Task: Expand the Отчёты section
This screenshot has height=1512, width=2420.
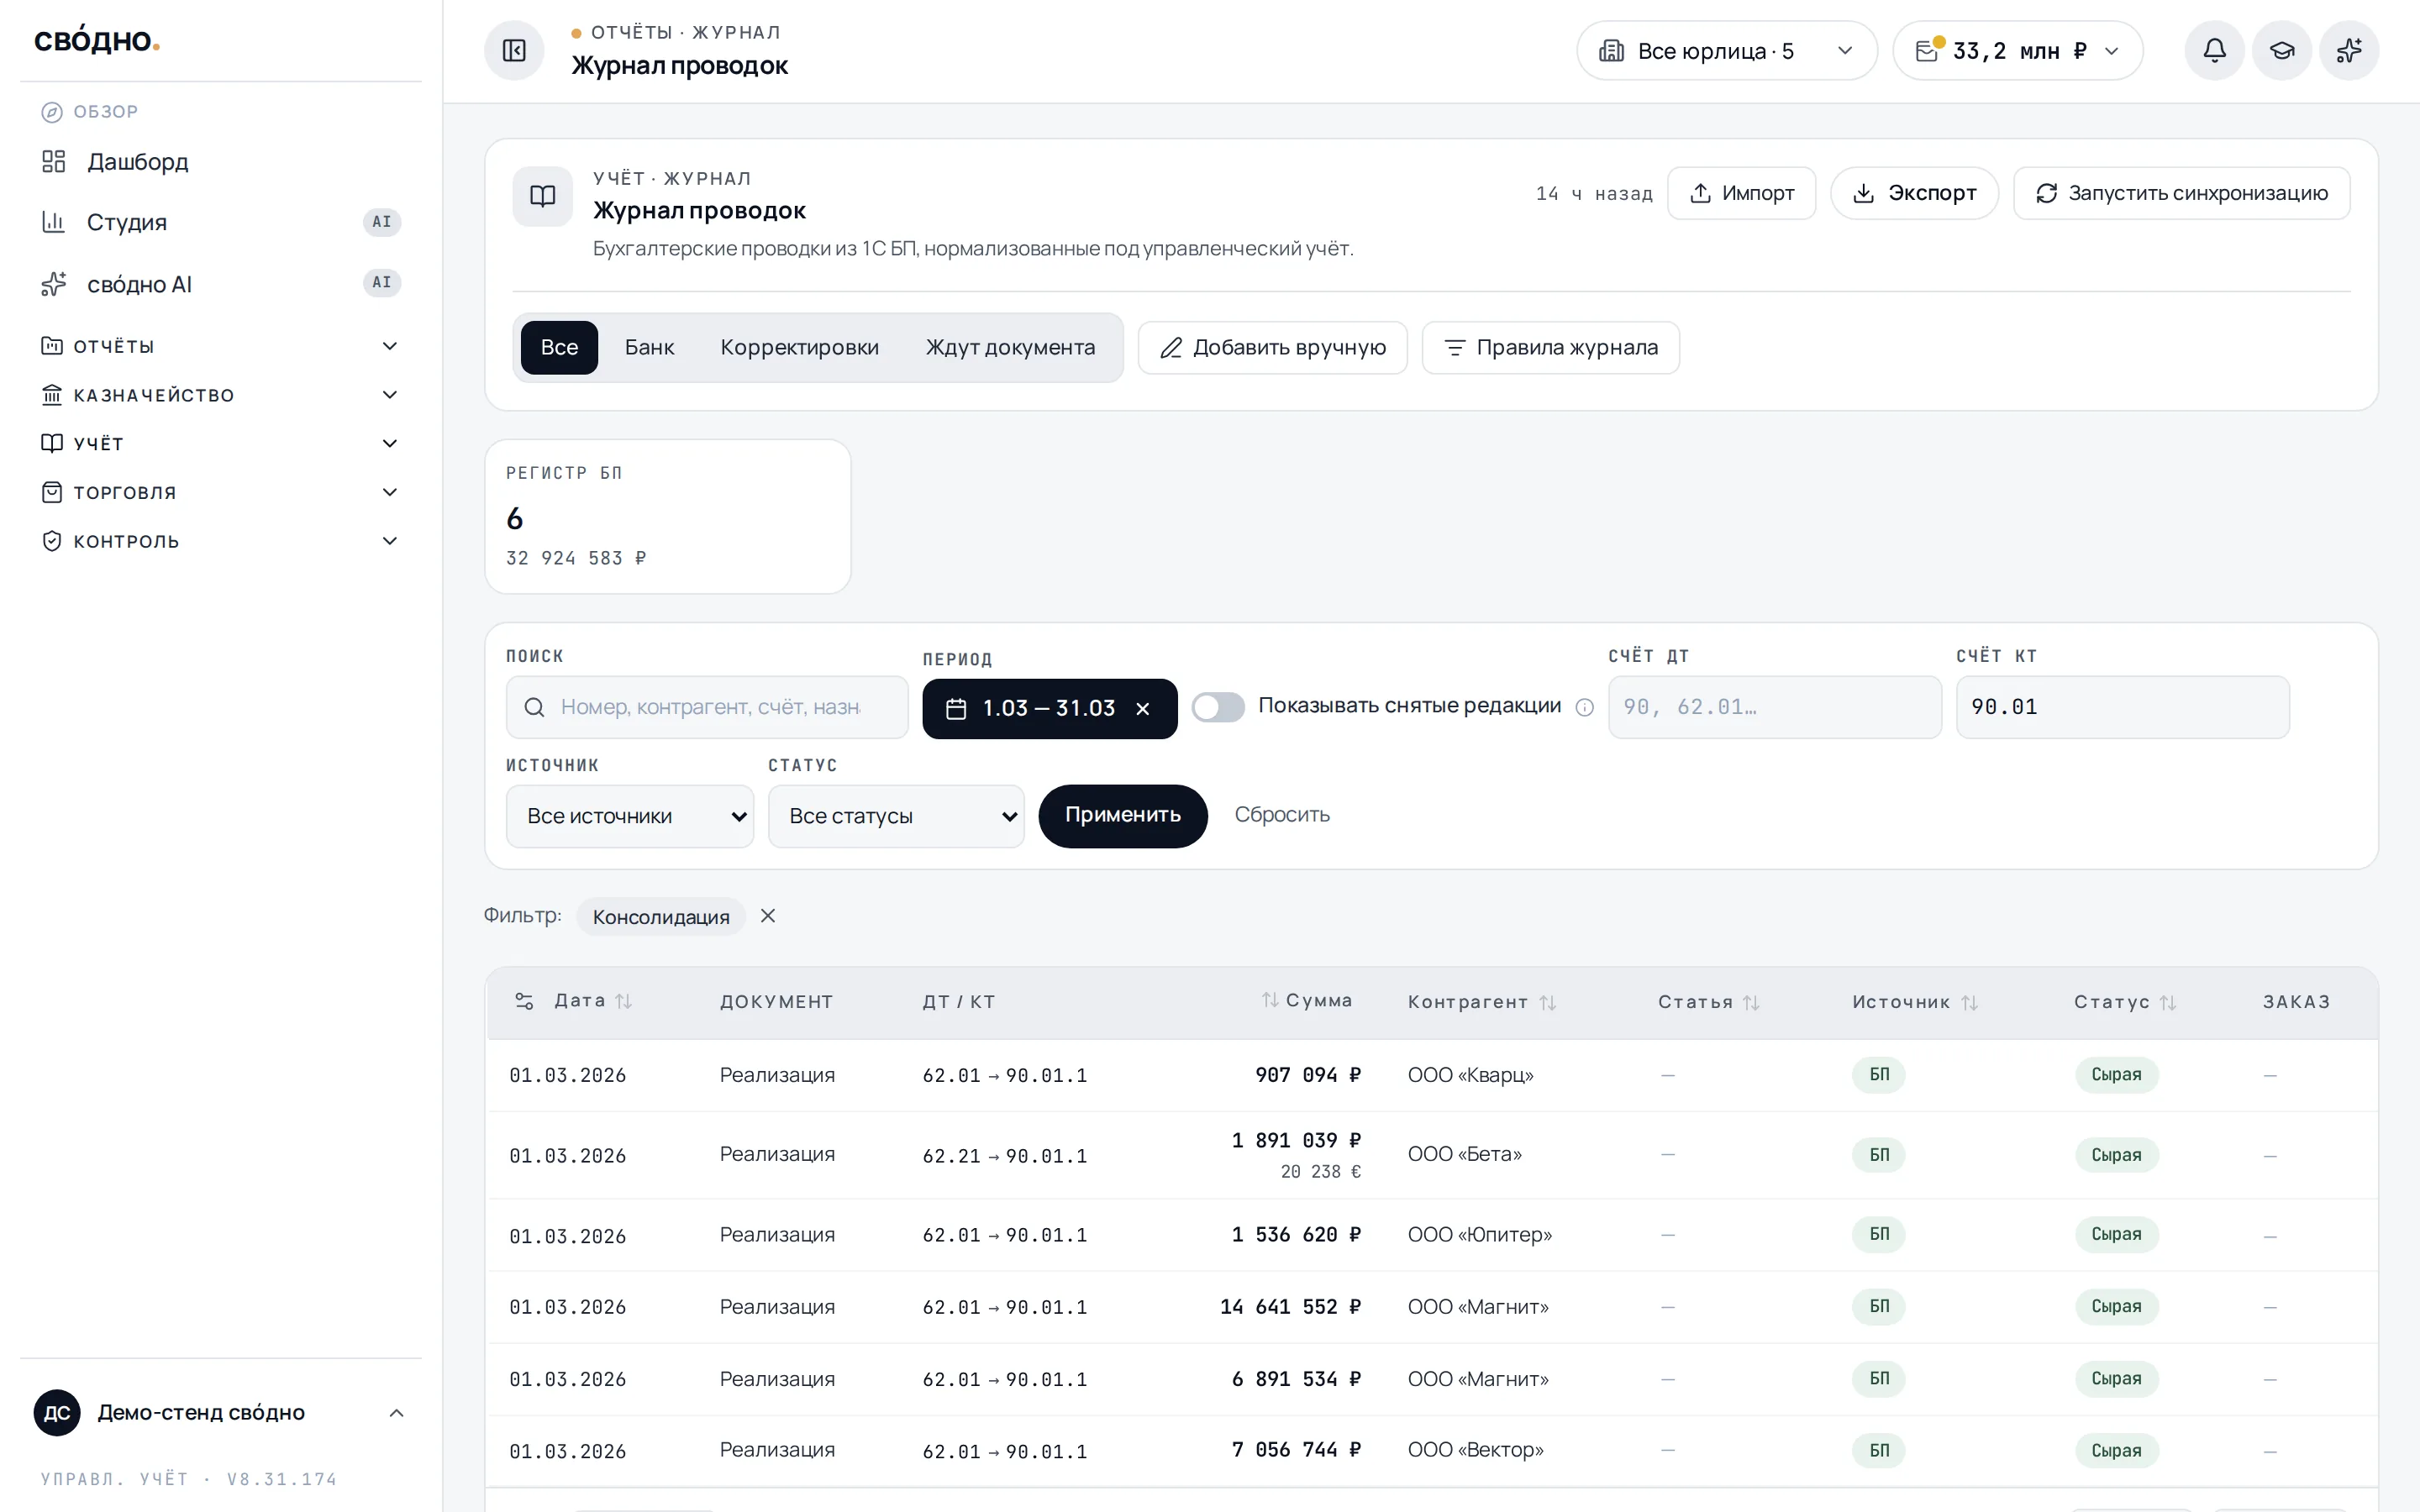Action: coord(220,346)
